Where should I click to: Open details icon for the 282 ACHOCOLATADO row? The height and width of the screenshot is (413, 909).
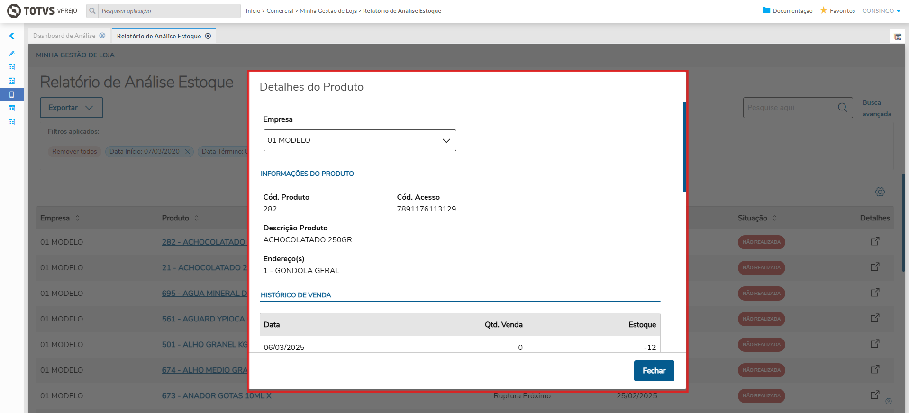click(x=875, y=241)
